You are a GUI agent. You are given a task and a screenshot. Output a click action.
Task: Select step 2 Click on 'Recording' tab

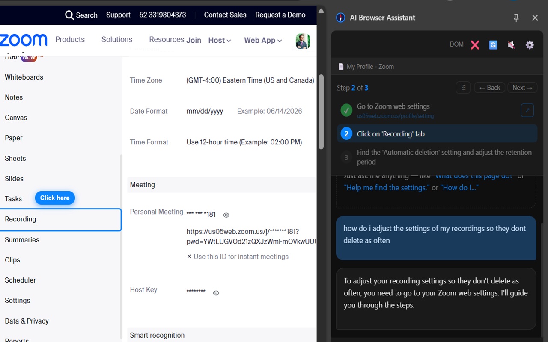pos(437,134)
